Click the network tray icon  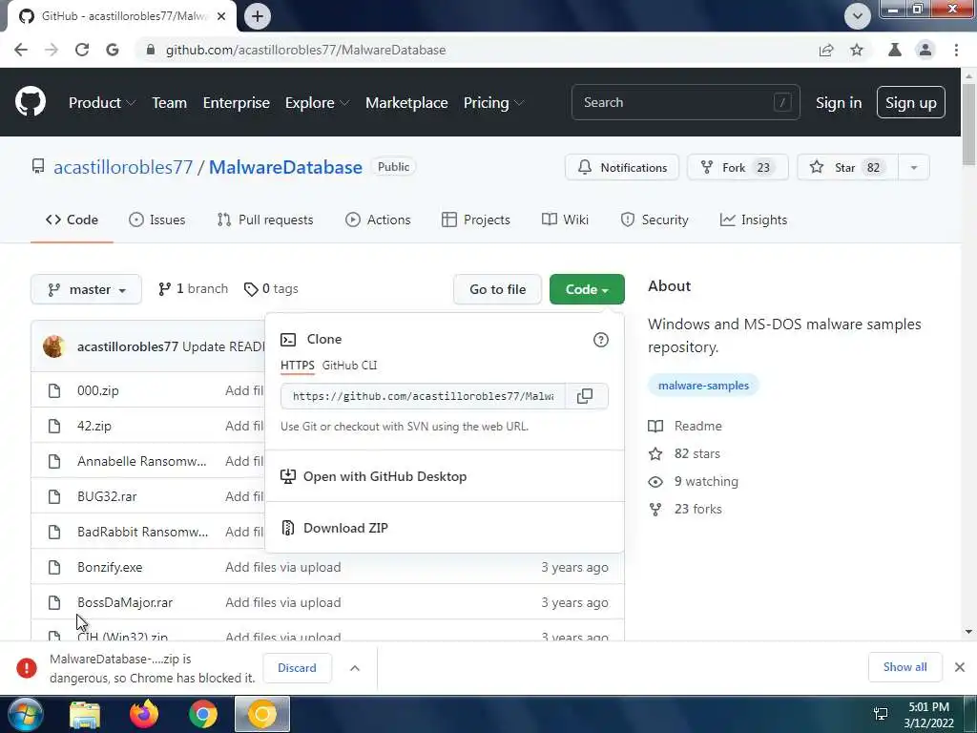881,714
